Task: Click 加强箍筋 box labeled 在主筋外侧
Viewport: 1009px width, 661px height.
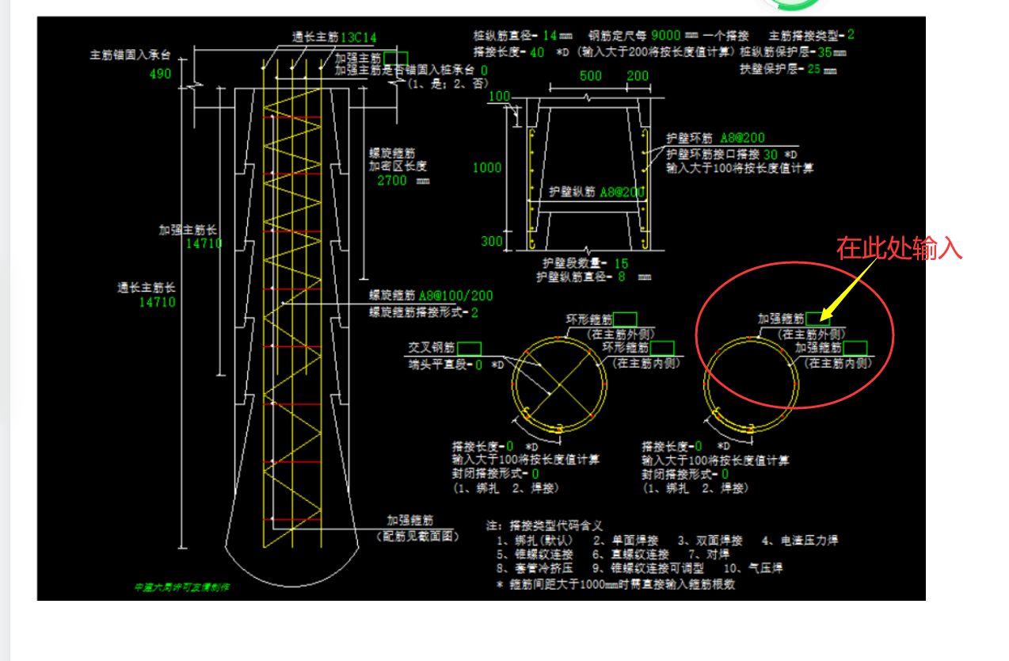Action: tap(818, 319)
